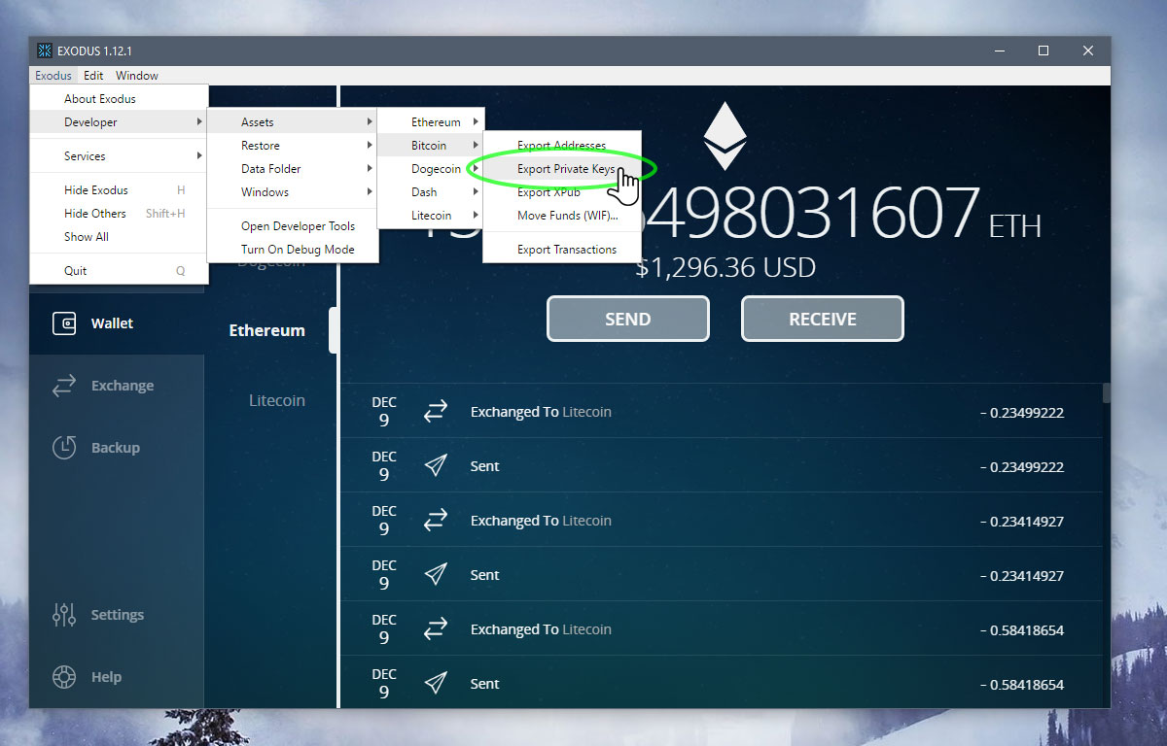This screenshot has height=746, width=1167.
Task: Choose Export Transactions
Action: click(562, 250)
